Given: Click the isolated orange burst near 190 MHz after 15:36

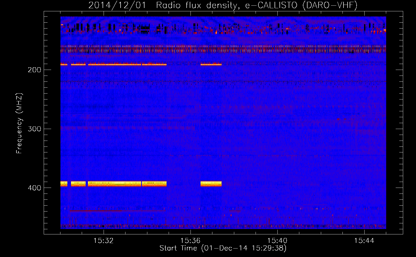Looking at the screenshot, I should 211,64.
